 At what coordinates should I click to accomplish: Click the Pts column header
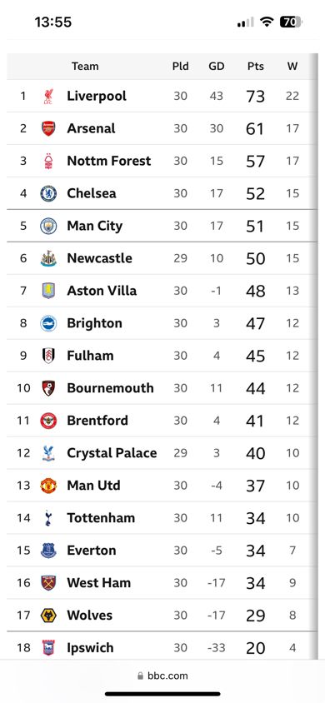256,67
